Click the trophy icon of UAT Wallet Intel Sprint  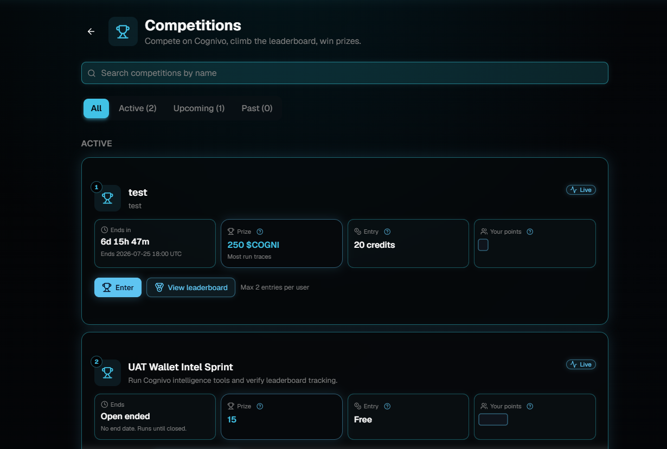tap(107, 373)
